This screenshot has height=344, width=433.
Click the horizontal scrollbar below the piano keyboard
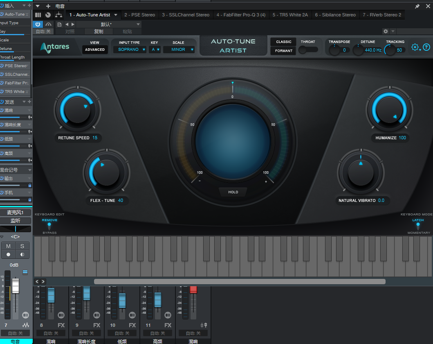[x=240, y=281]
